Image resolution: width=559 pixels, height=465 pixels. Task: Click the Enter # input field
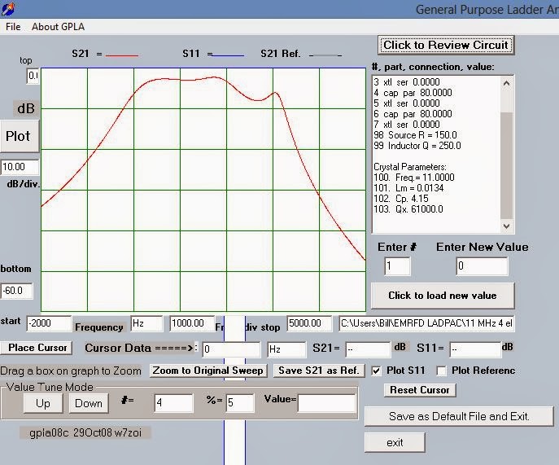[397, 266]
